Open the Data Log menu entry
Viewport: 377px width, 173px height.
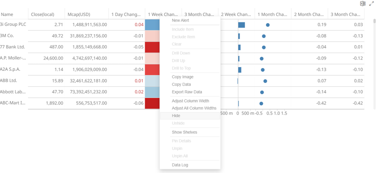(x=180, y=165)
